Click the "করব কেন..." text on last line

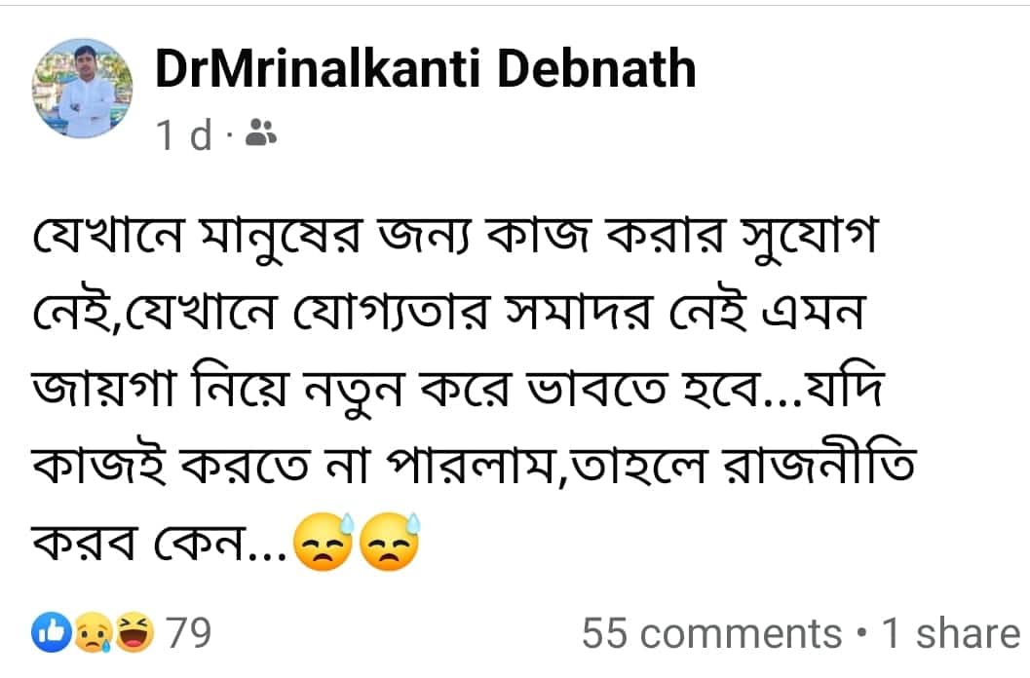coord(162,546)
